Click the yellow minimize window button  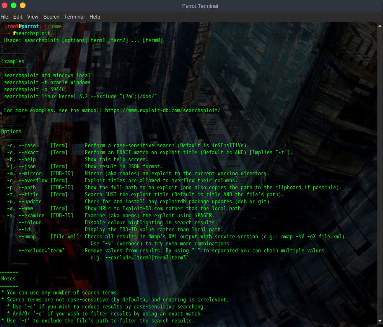(23, 5)
